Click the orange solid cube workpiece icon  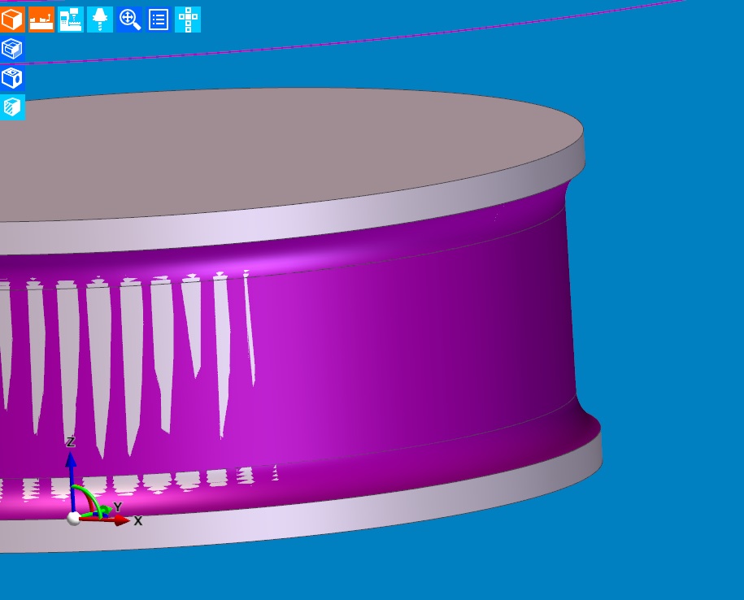coord(12,20)
